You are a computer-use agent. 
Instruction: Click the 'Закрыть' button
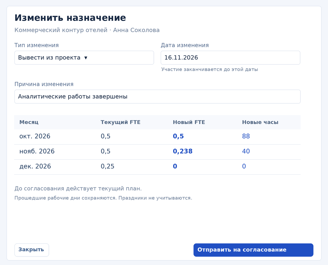(x=31, y=250)
